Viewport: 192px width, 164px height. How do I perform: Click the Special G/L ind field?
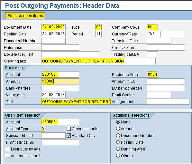click(x=53, y=135)
